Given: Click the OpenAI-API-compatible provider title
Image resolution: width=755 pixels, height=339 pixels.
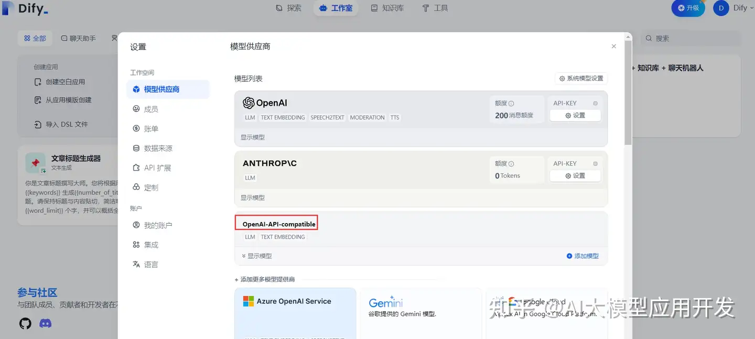Looking at the screenshot, I should (279, 224).
